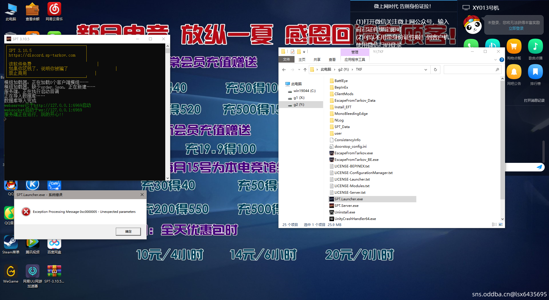Open 打开消息记录 in side panel
Image resolution: width=549 pixels, height=300 pixels.
point(534,100)
